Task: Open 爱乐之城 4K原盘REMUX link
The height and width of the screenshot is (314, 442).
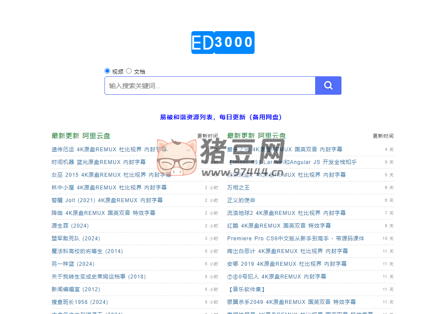Action: pos(285,150)
